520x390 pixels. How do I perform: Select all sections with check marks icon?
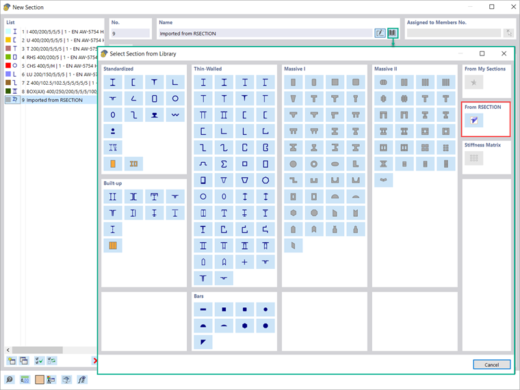click(39, 361)
